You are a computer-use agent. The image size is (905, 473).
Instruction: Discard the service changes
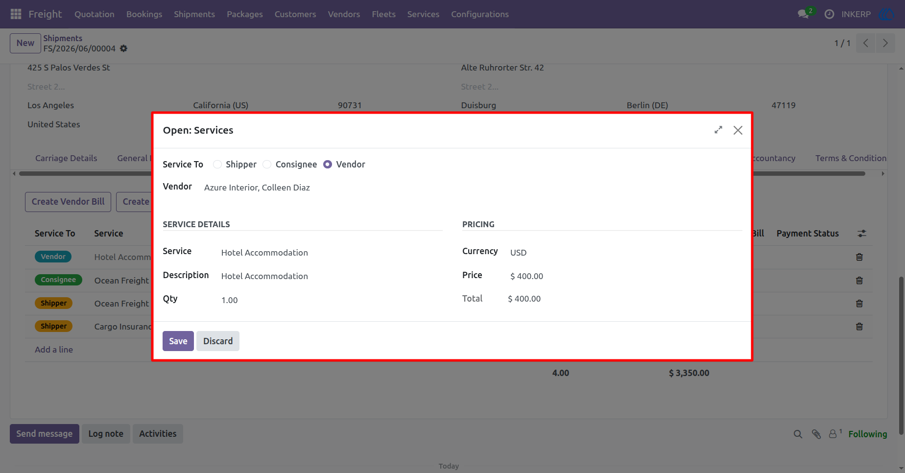point(218,341)
